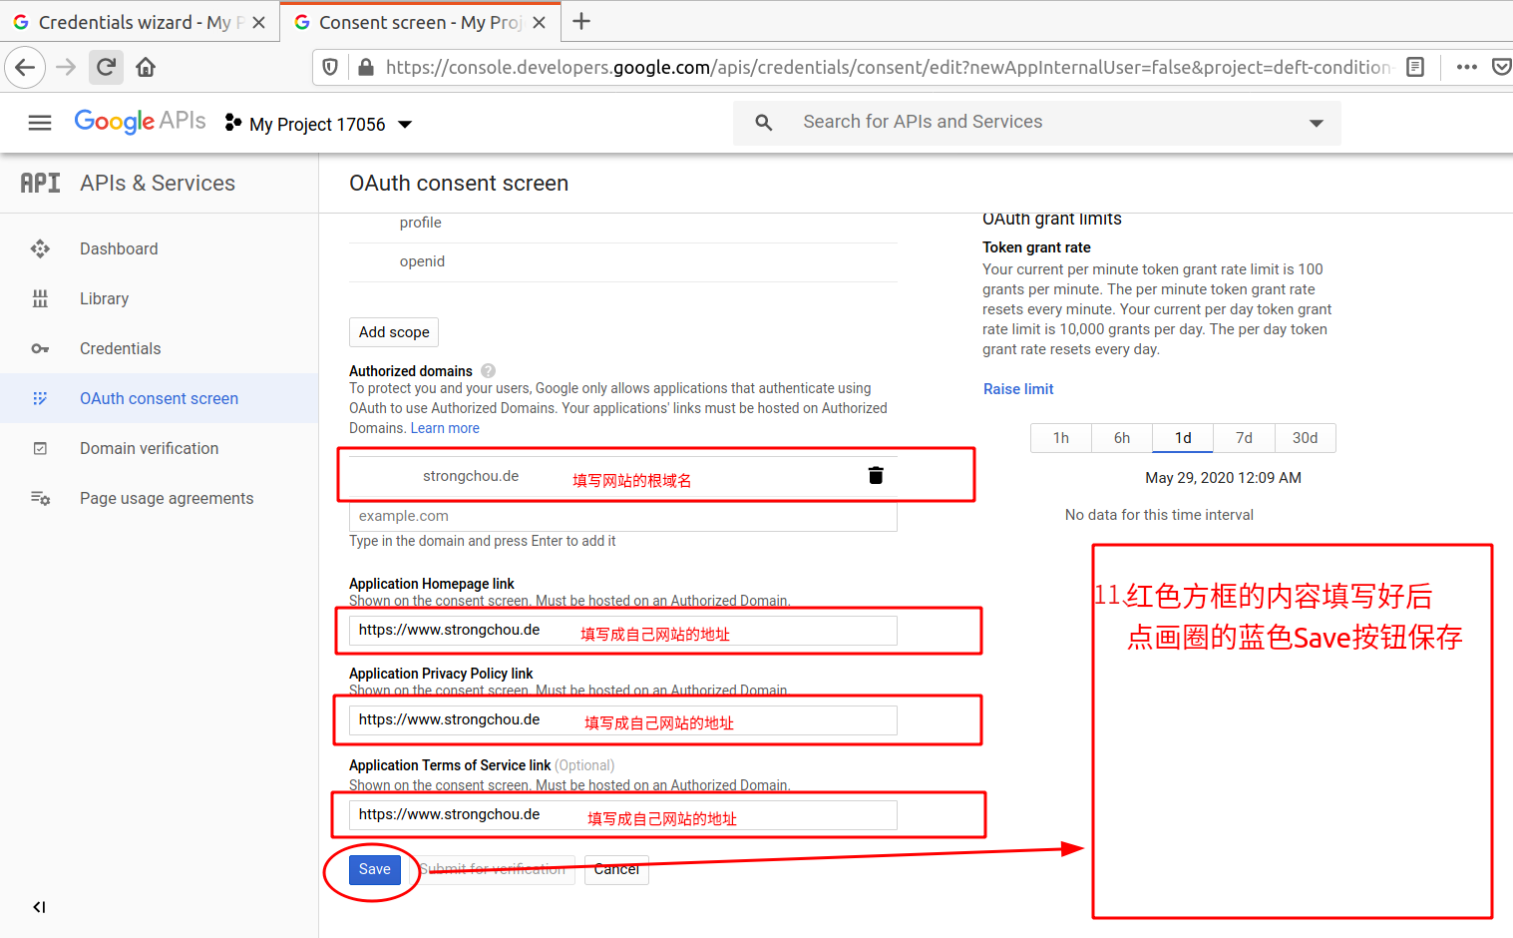
Task: Click the Cancel button
Action: pos(616,869)
